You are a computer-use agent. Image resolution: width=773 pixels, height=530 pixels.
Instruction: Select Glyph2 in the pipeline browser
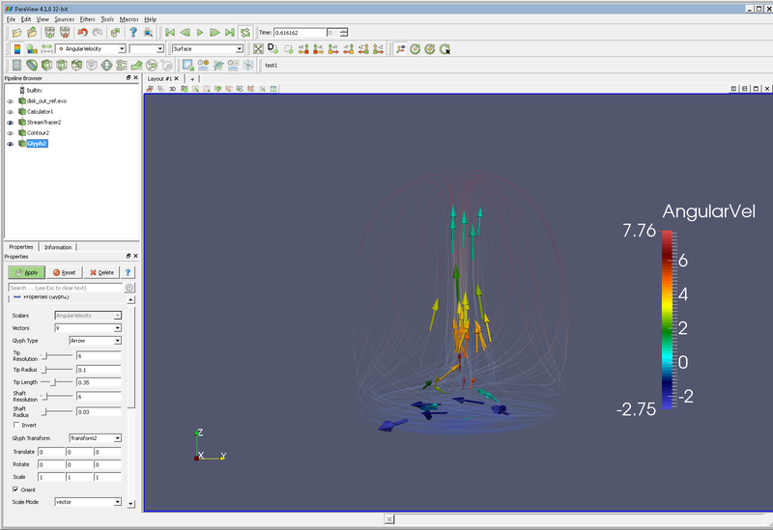tap(37, 144)
